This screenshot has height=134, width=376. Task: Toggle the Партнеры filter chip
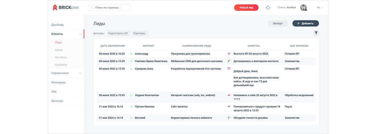[x=139, y=33]
